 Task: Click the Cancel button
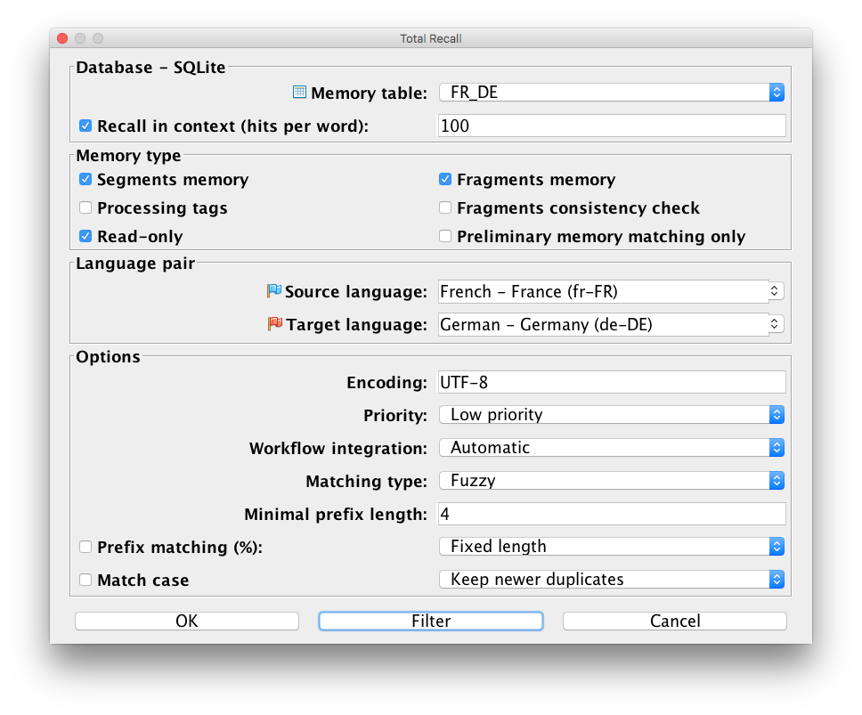pyautogui.click(x=675, y=621)
